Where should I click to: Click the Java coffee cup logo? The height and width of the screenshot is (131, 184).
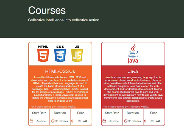(133, 54)
